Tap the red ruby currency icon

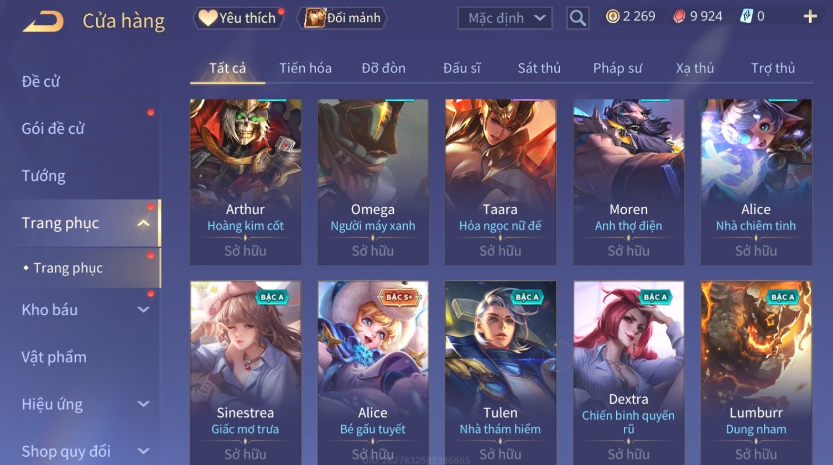(x=679, y=17)
